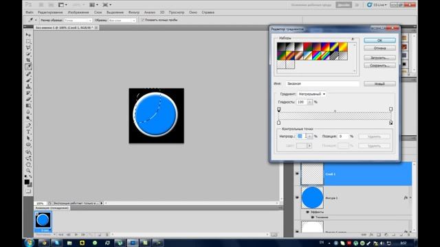This screenshot has height=247, width=440.
Task: Select the 3D Camera tool
Action: point(28,158)
